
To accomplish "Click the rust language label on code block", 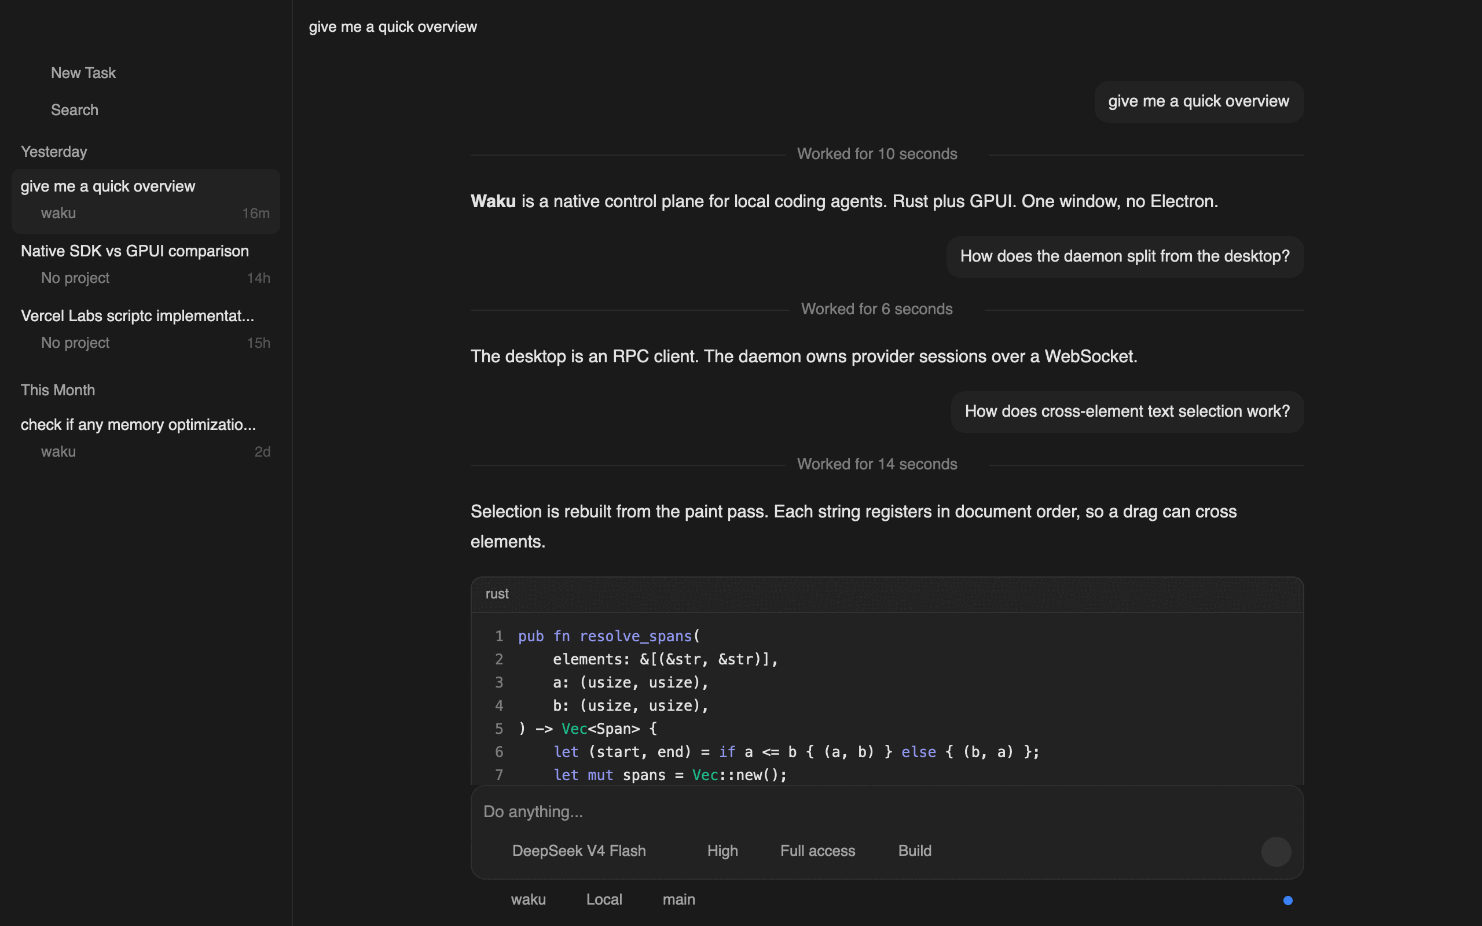I will [x=497, y=593].
